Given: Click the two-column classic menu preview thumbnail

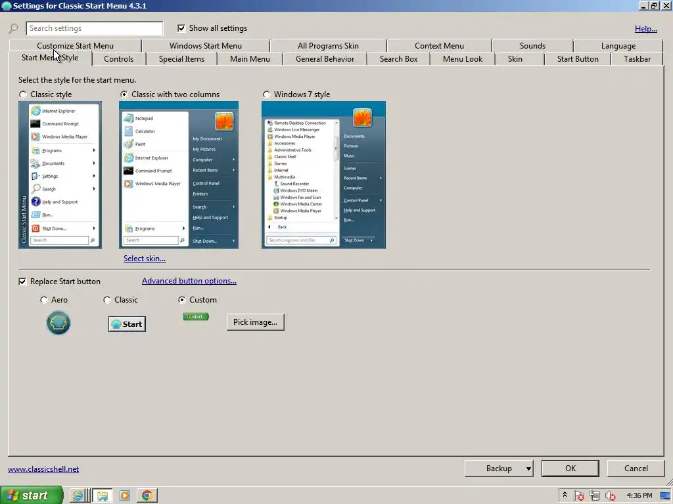Looking at the screenshot, I should (x=179, y=175).
